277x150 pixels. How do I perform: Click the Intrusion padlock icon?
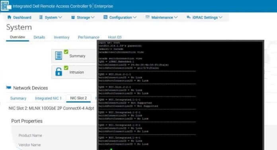point(59,72)
